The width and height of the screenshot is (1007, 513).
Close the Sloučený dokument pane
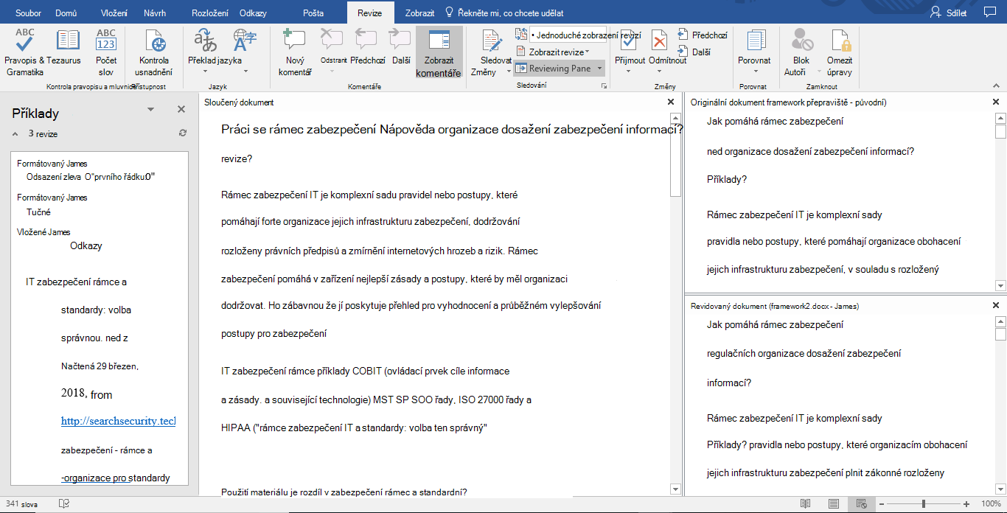tap(670, 102)
